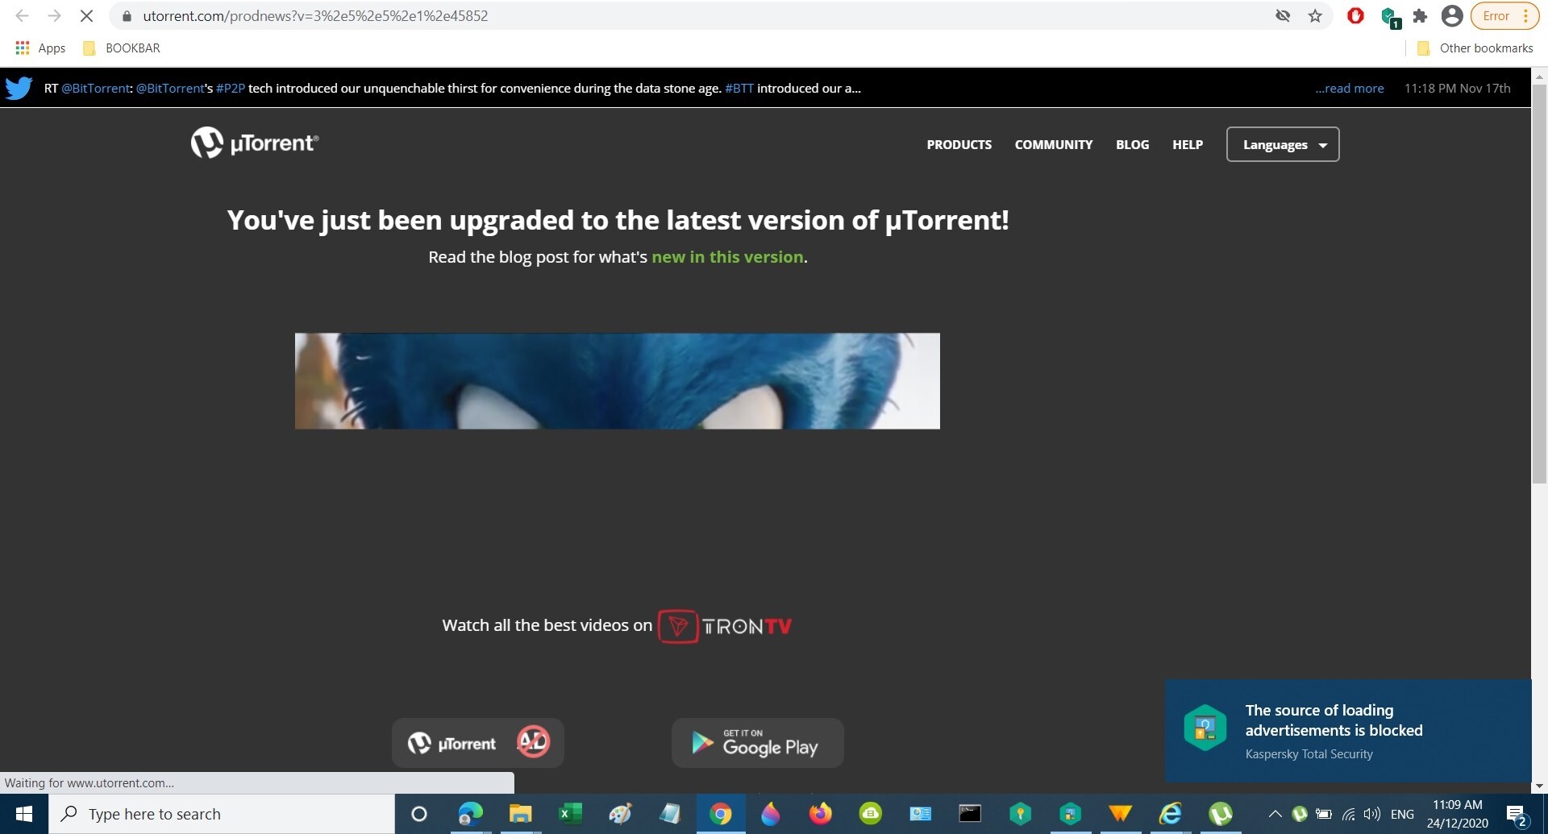
Task: Open the Twitter bird icon in news bar
Action: pyautogui.click(x=19, y=88)
